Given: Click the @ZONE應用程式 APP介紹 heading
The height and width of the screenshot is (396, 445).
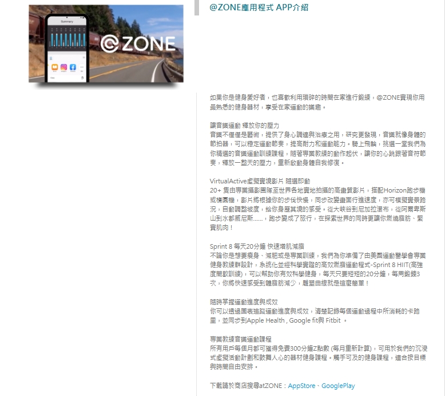Looking at the screenshot, I should tap(259, 7).
